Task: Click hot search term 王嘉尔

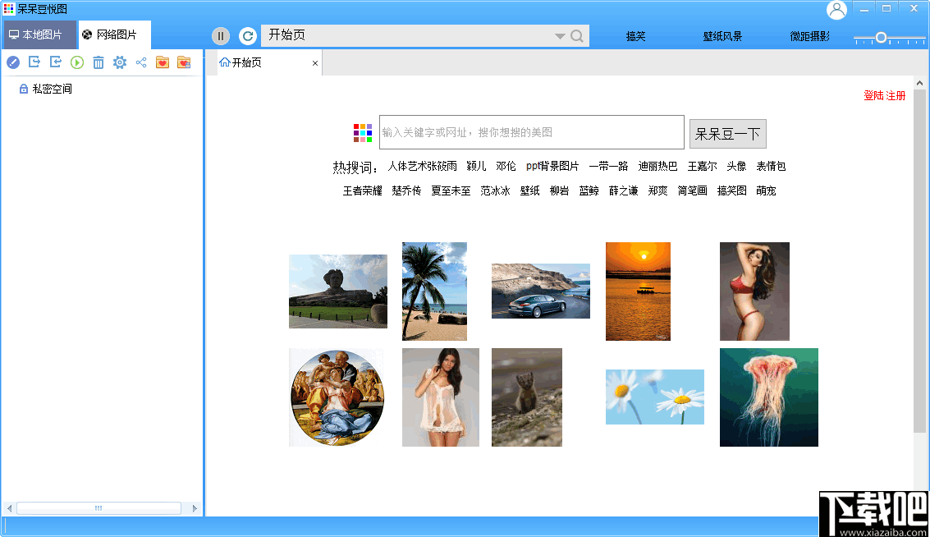Action: 703,166
